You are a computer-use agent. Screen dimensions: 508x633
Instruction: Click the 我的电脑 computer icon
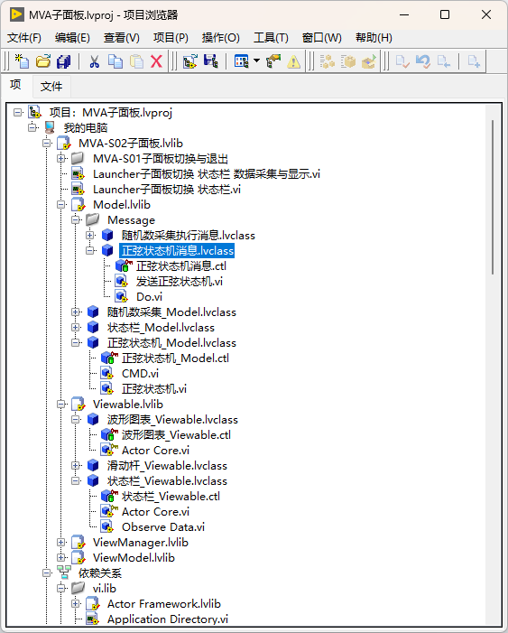(x=50, y=127)
